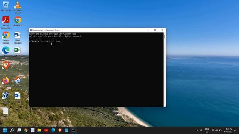239x134 pixels.
Task: Close the Command Prompt window
Action: [x=162, y=30]
